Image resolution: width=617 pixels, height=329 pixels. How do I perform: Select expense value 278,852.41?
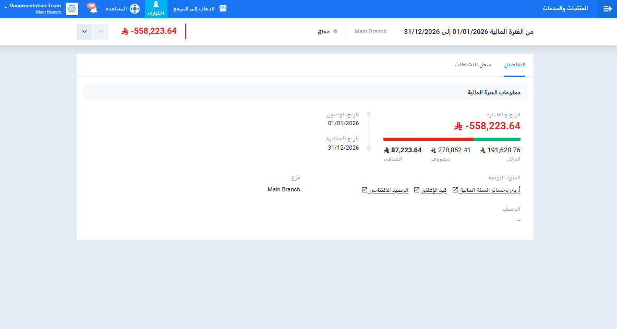451,150
